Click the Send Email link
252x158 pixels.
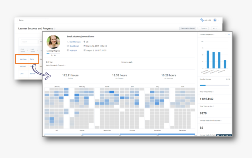(74, 46)
